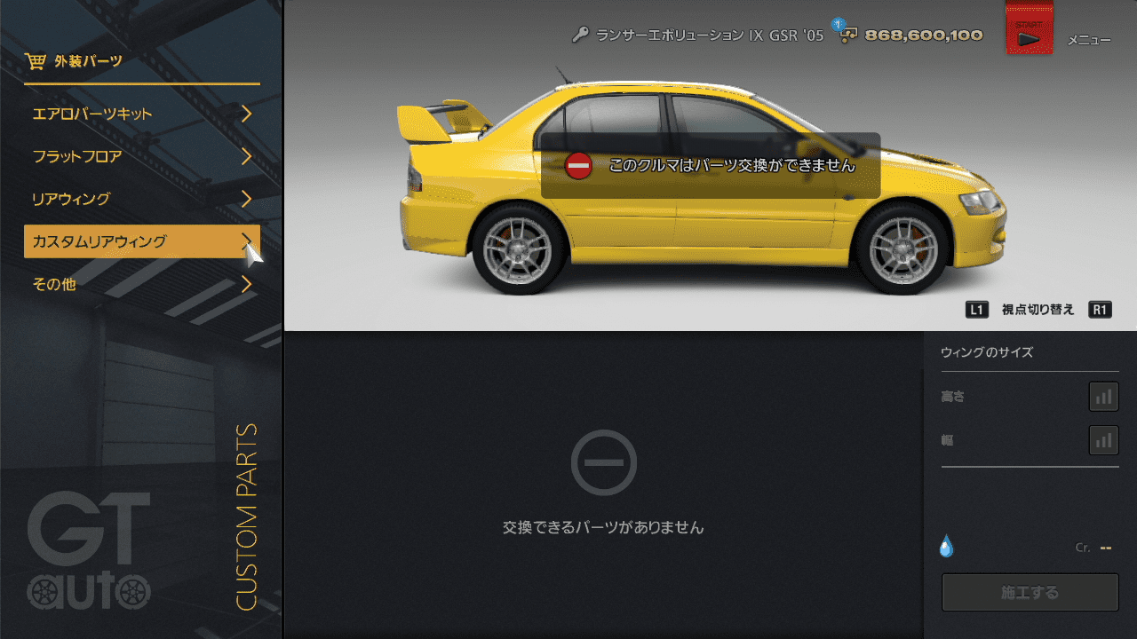Click the L1 view switch icon
The height and width of the screenshot is (639, 1137).
click(977, 310)
